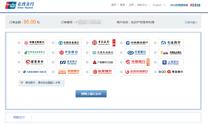Screen dimensions: 208x125
Task: Click the 浦发银行 SPD Bank logo
Action: (69, 62)
